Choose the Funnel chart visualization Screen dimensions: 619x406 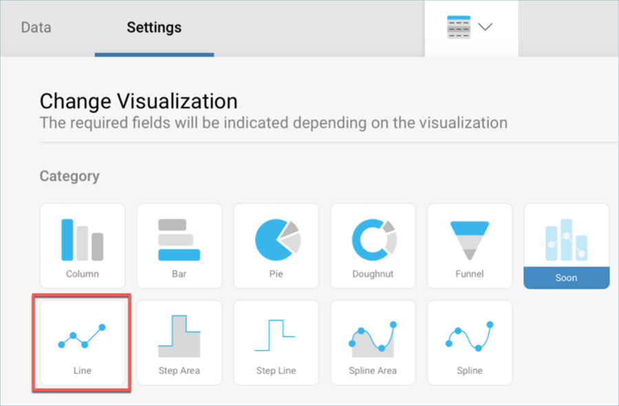pos(470,245)
